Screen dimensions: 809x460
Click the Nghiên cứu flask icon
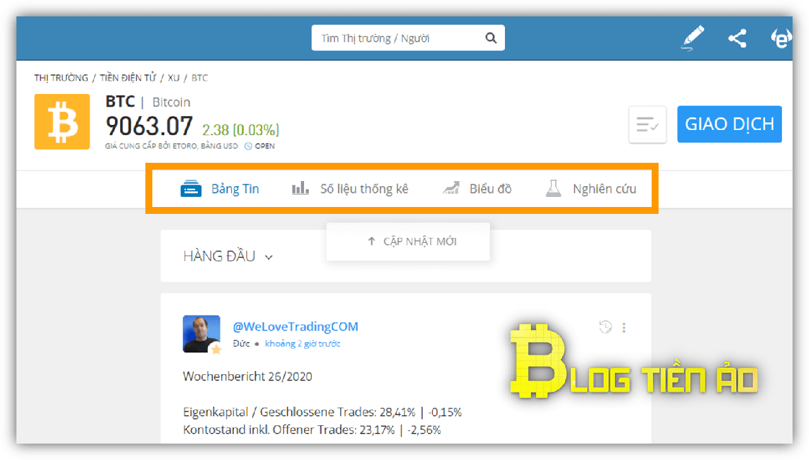(554, 188)
